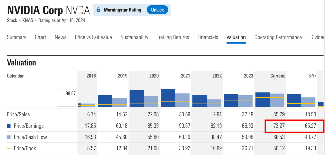Click the Price/Book row label
Screen dimensions: 325x155
click(25, 148)
